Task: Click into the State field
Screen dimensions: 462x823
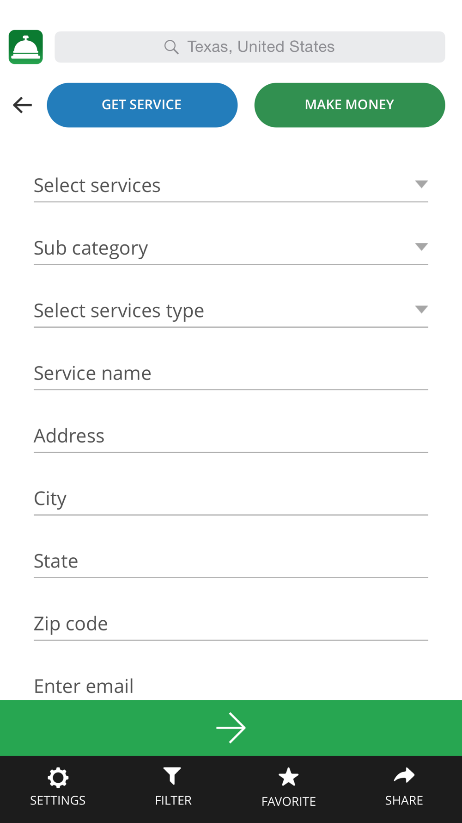Action: (x=231, y=561)
